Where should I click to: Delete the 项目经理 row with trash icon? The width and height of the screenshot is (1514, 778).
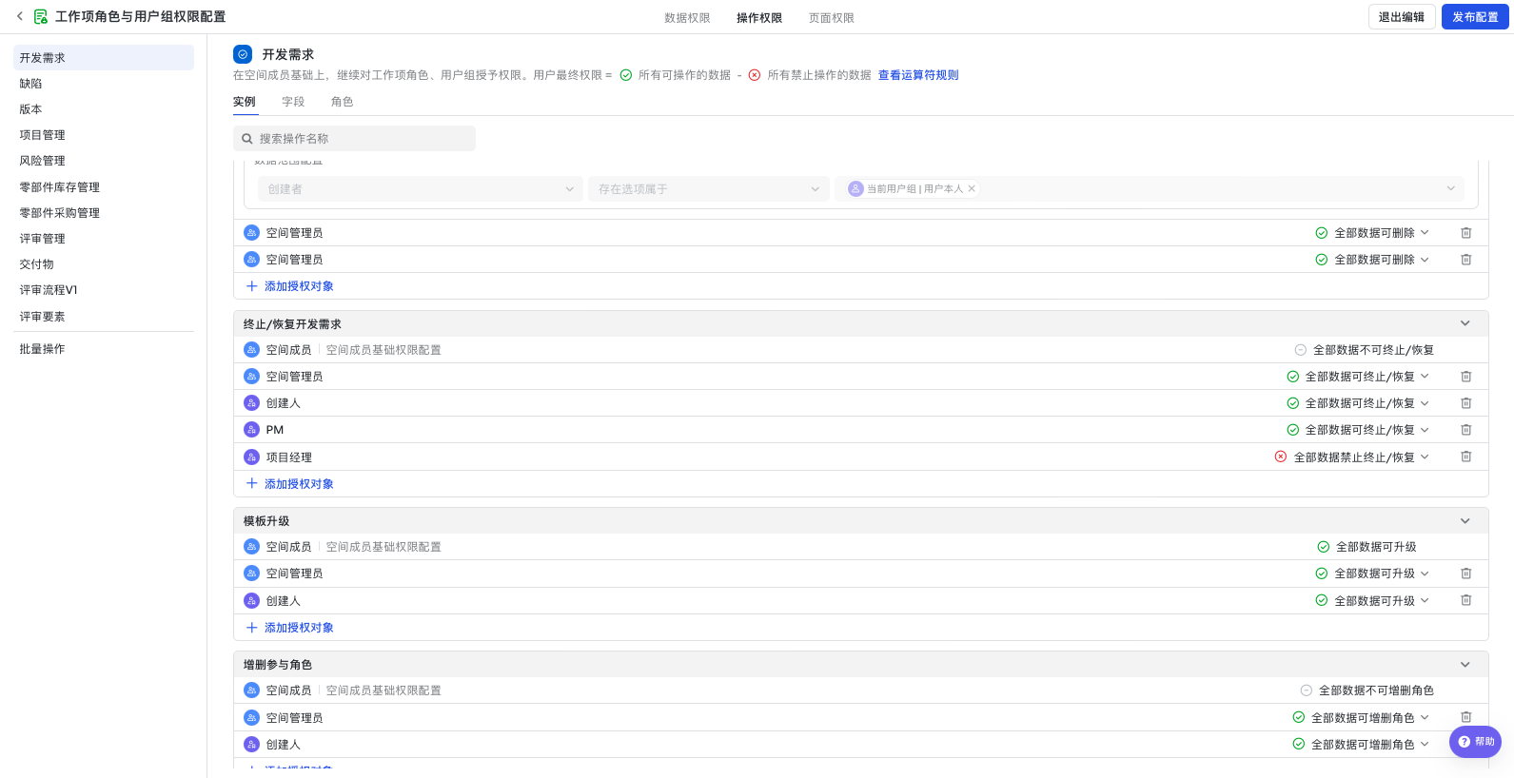(x=1466, y=457)
